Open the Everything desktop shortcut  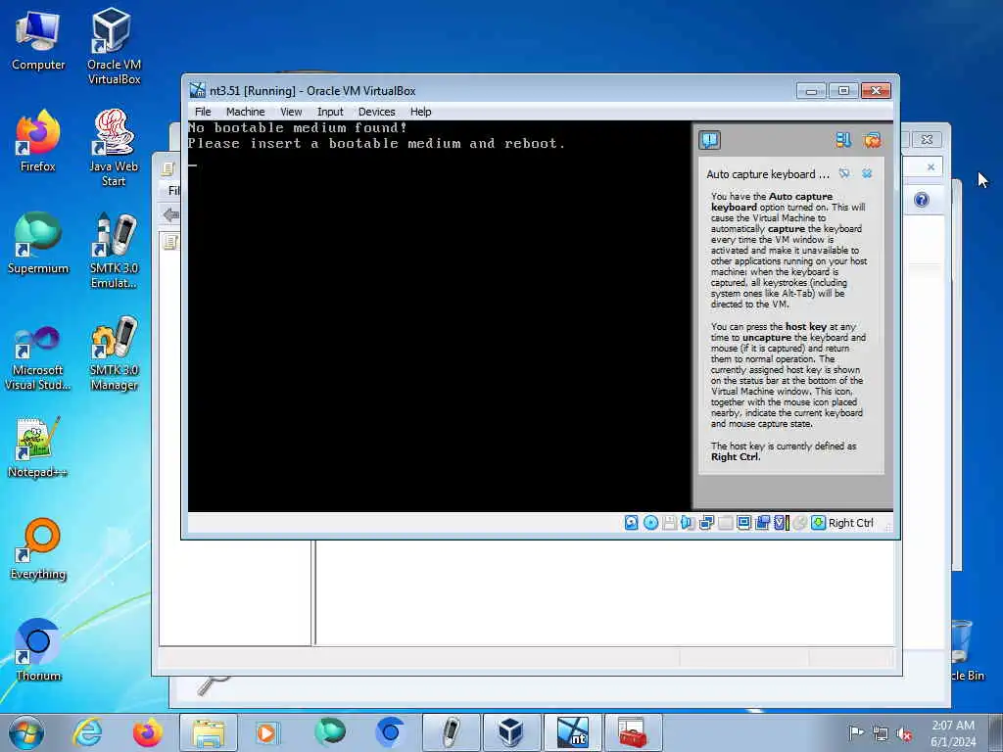(38, 548)
